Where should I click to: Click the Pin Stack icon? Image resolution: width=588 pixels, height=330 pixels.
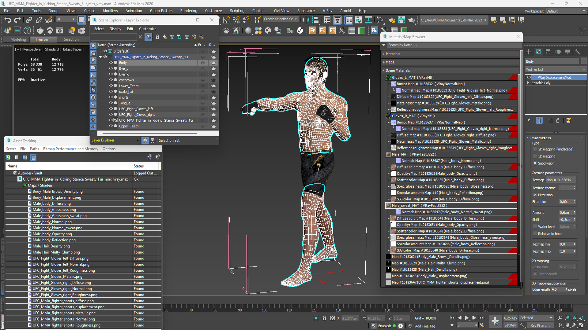[x=528, y=120]
